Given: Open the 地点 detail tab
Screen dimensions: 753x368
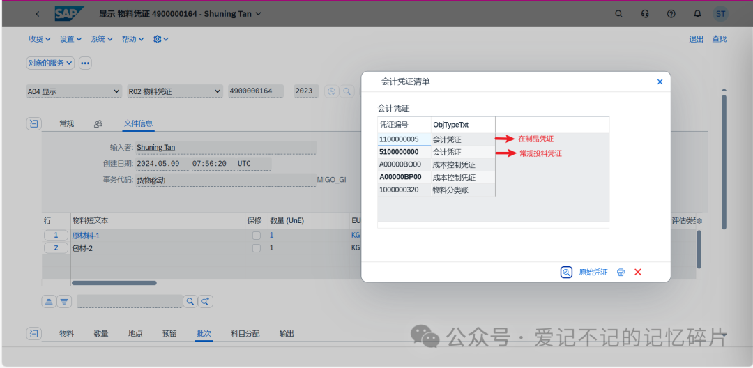Looking at the screenshot, I should click(x=135, y=333).
